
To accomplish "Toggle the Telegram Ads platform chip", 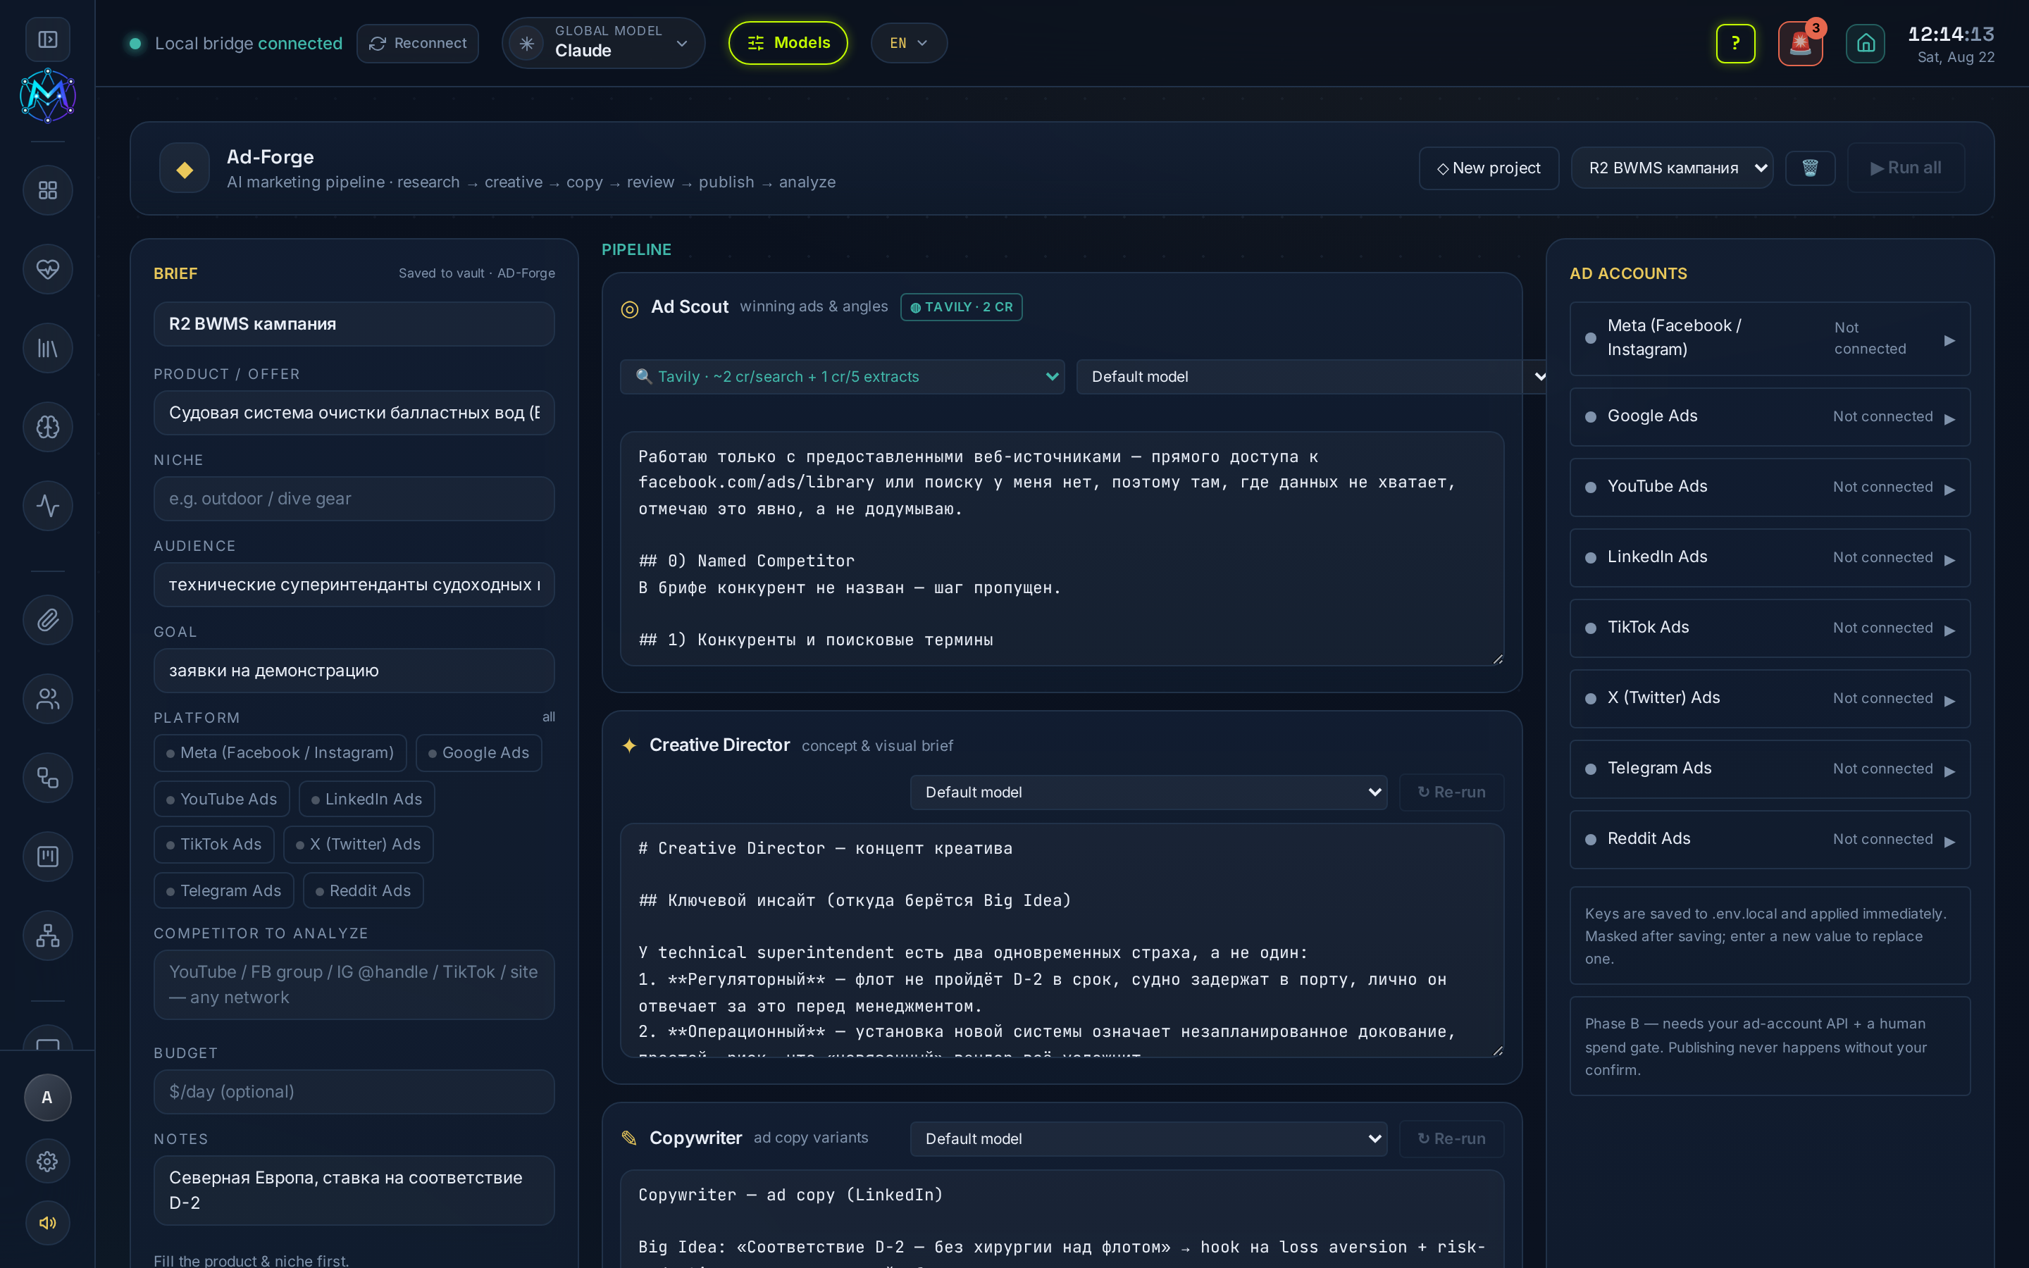I will [224, 890].
